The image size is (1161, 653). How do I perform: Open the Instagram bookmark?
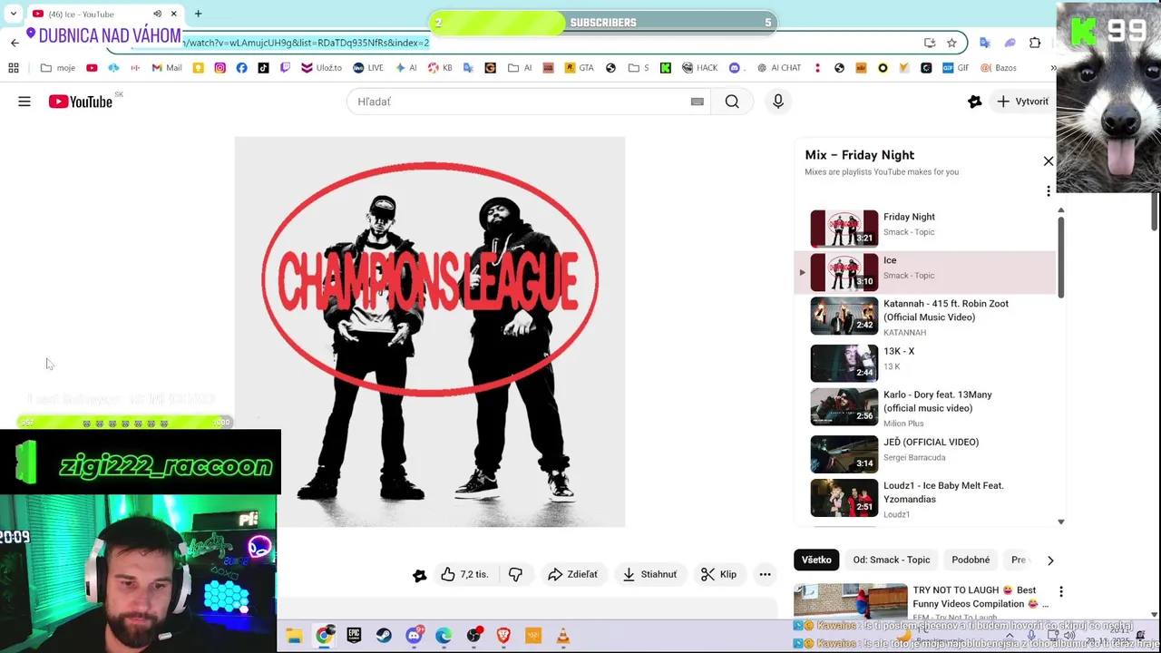coord(220,68)
